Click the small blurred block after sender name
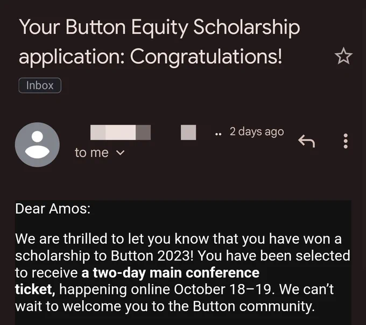Viewport: 366px width, 325px height. tap(188, 132)
